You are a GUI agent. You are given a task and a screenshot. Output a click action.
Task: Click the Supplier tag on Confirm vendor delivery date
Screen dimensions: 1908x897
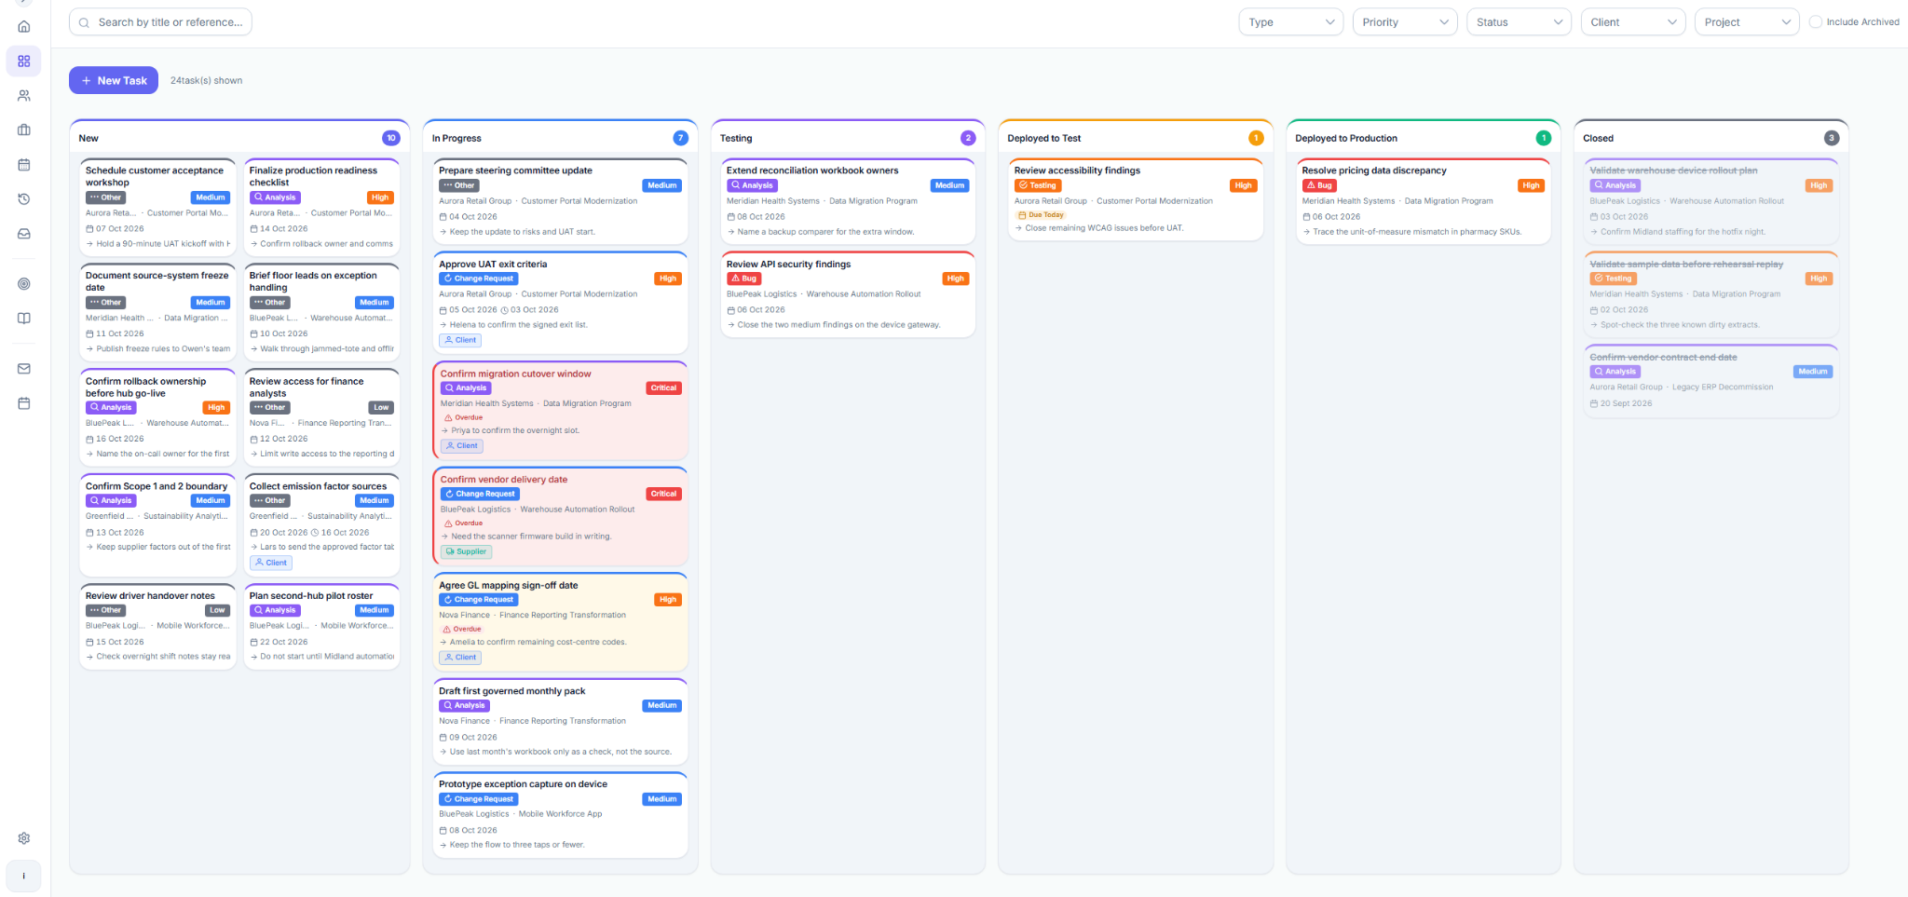[x=467, y=551]
